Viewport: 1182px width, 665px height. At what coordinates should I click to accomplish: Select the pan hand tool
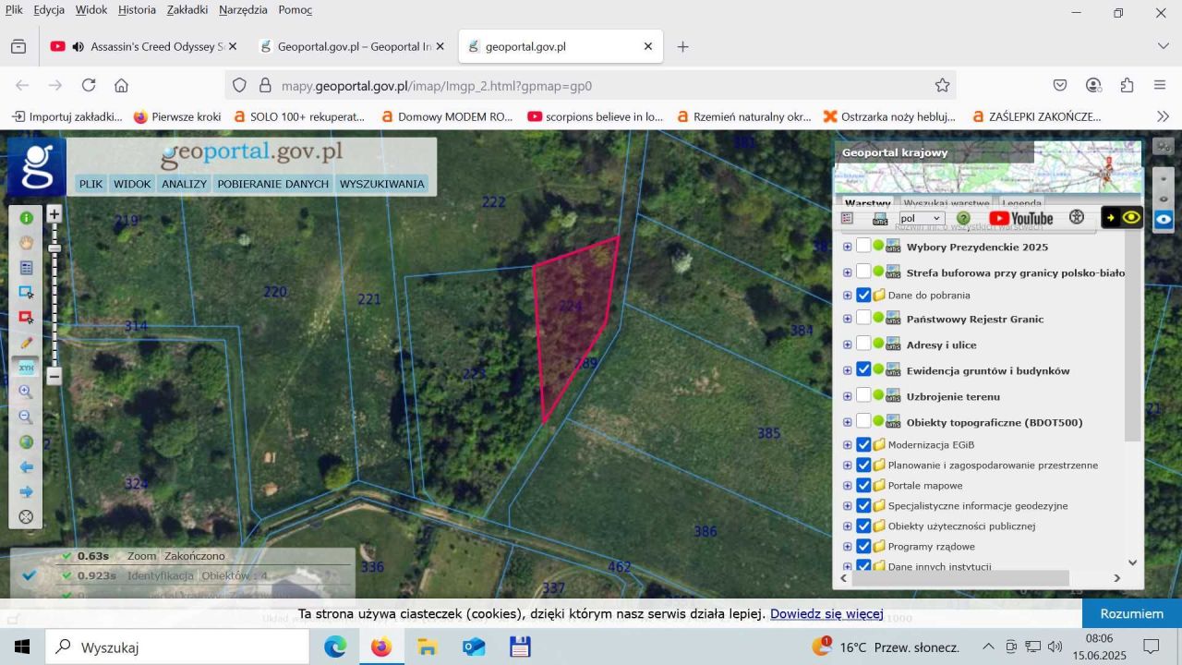[x=26, y=243]
